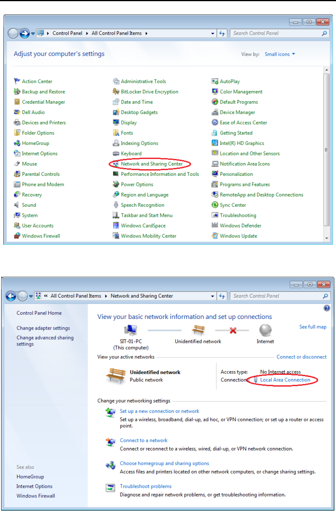The height and width of the screenshot is (511, 336).
Task: Click the Folder Options icon
Action: (17, 133)
